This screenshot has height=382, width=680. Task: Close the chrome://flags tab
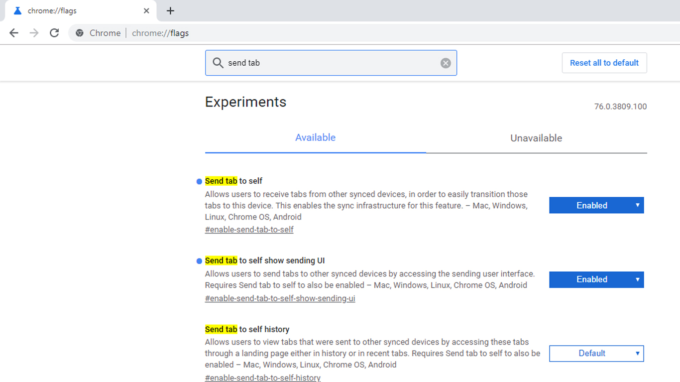click(x=146, y=10)
